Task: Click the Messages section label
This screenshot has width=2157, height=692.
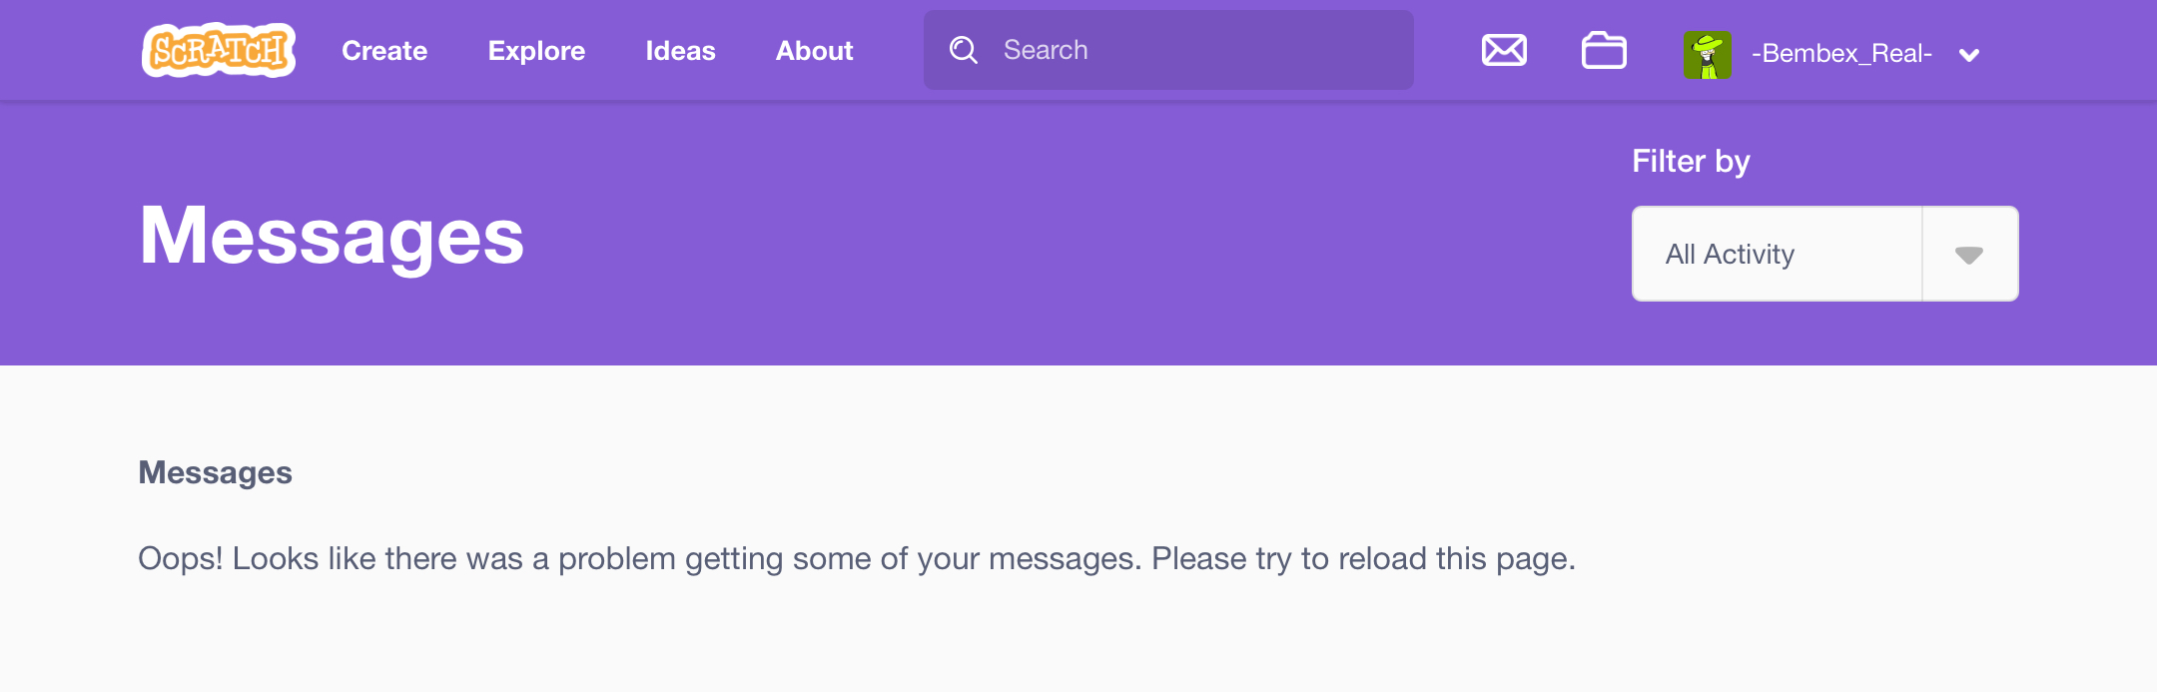Action: [216, 471]
